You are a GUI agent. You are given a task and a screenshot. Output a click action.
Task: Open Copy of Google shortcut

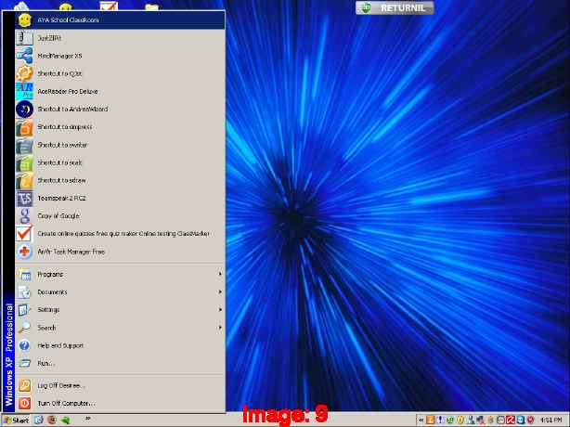pos(120,216)
